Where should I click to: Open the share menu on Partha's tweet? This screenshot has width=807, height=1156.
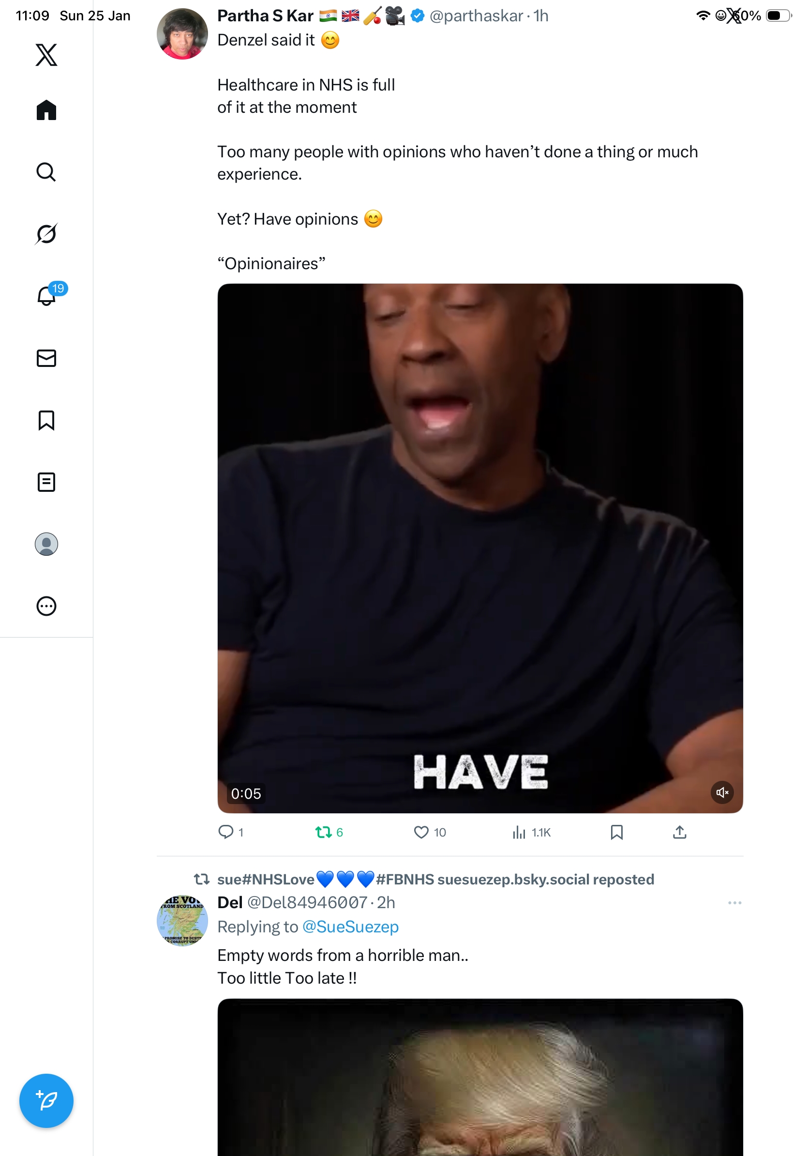(x=679, y=832)
